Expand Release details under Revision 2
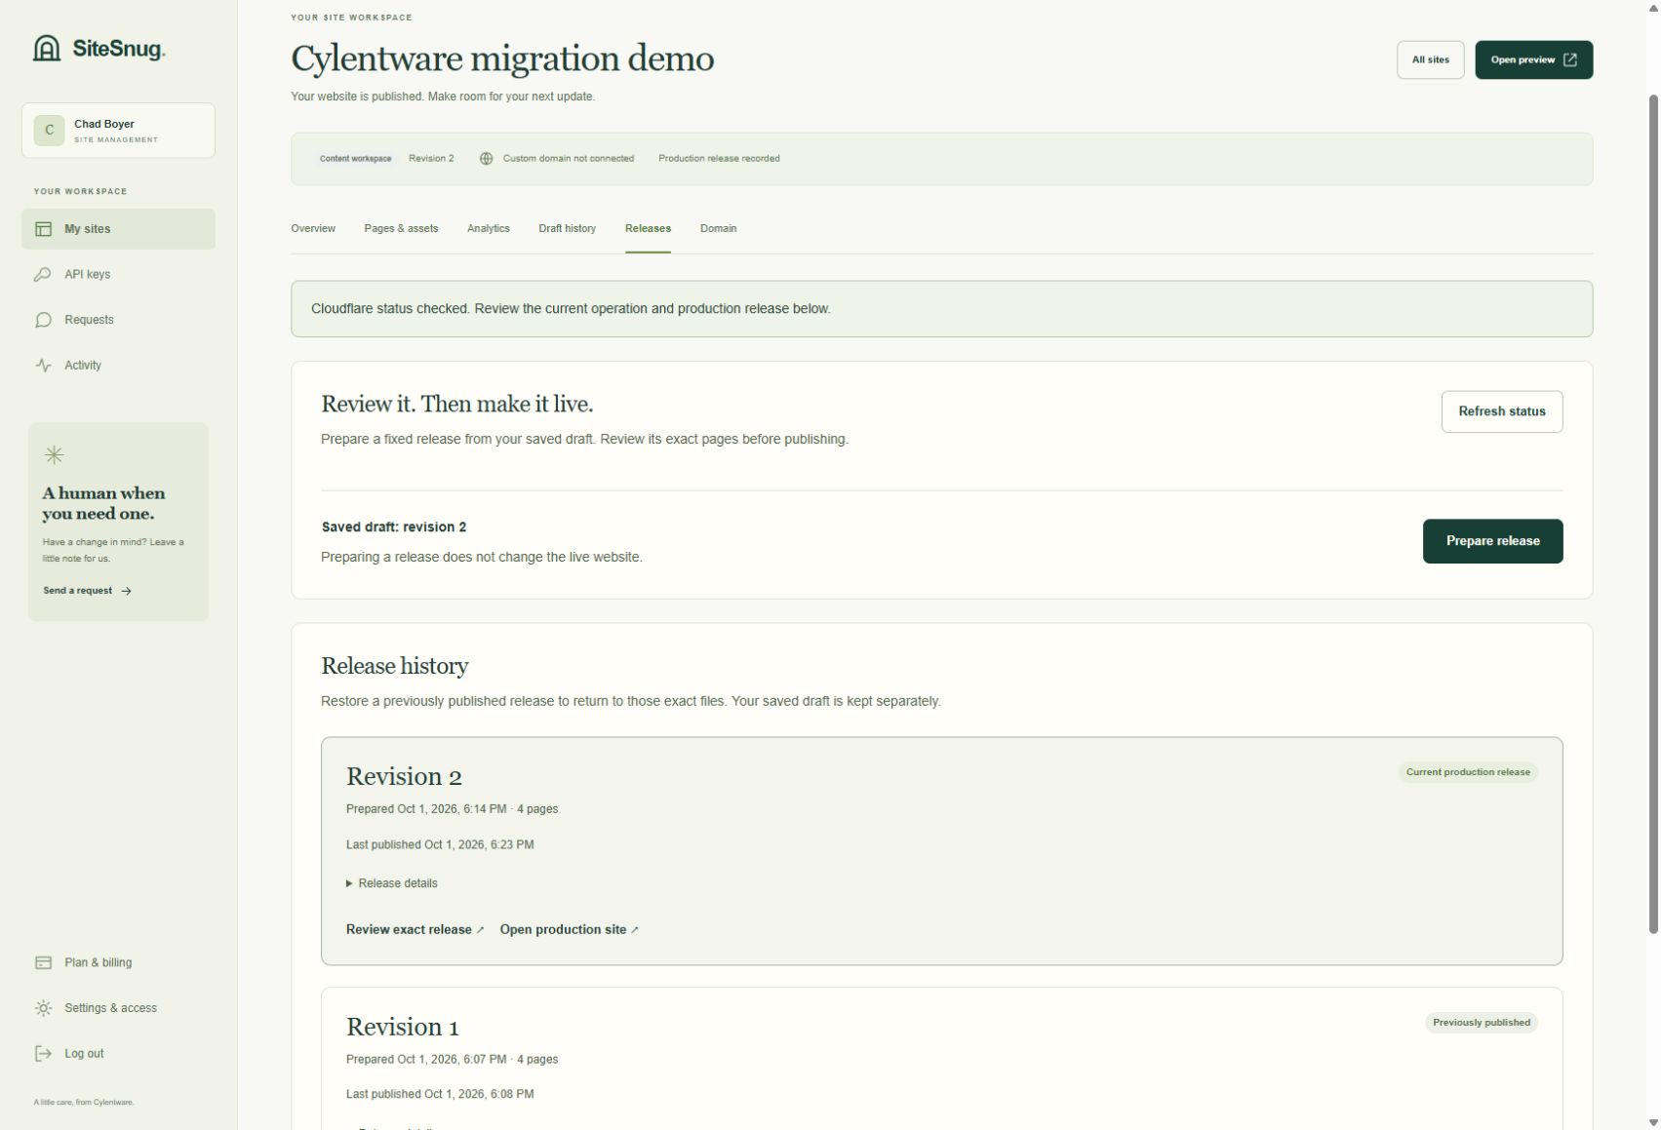 [x=392, y=883]
